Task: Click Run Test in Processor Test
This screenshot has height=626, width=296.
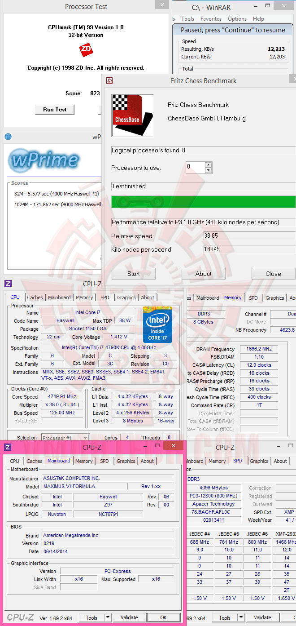Action: tap(55, 110)
